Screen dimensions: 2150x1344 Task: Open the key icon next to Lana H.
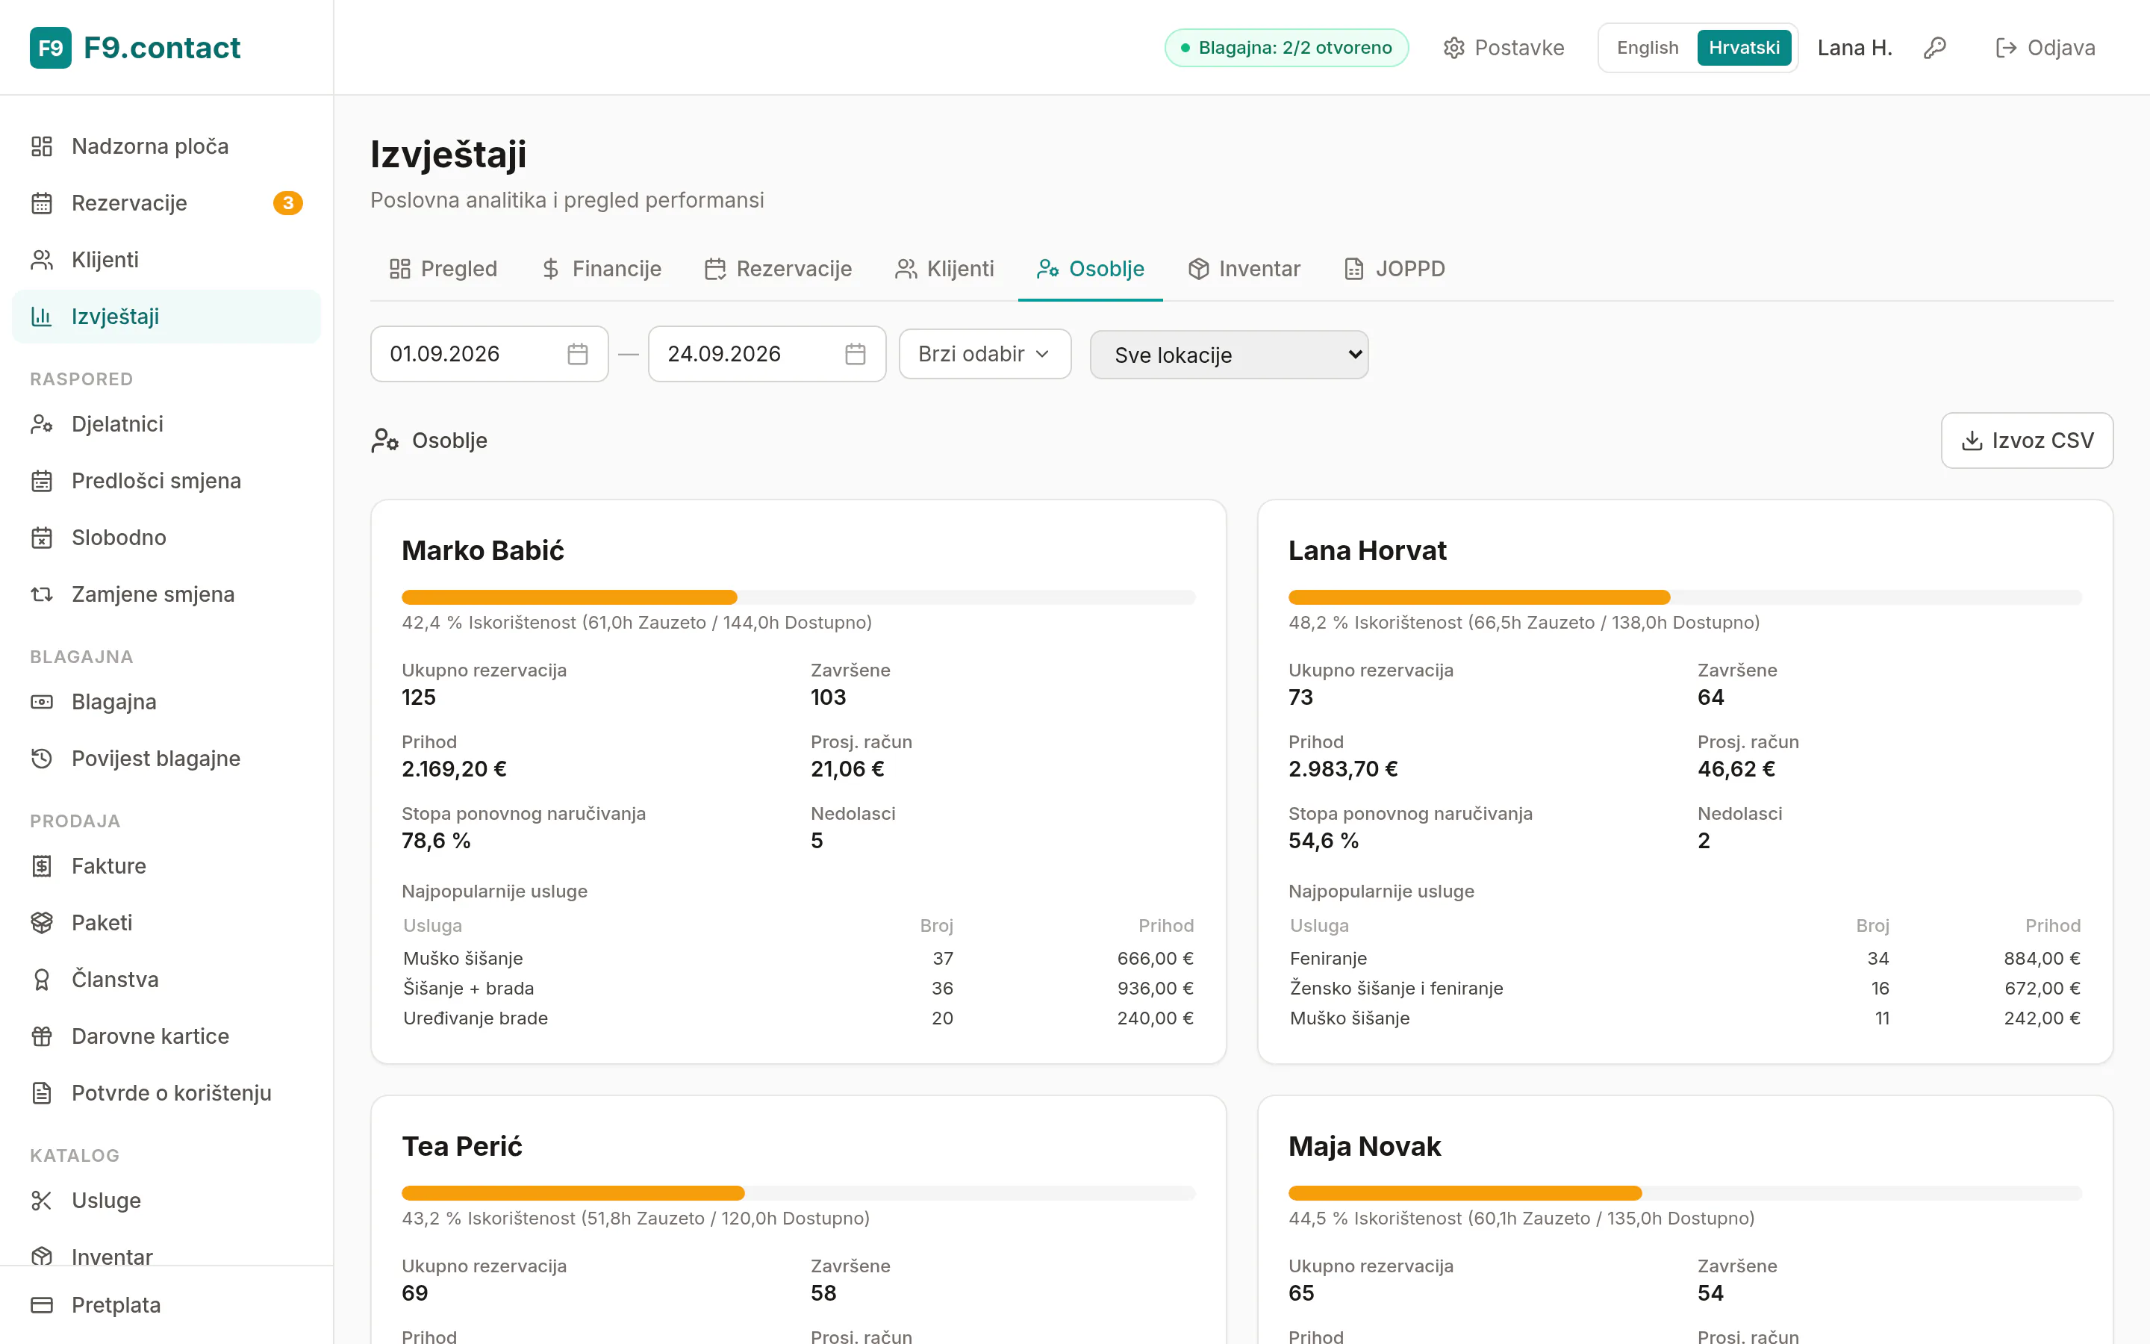point(1934,48)
